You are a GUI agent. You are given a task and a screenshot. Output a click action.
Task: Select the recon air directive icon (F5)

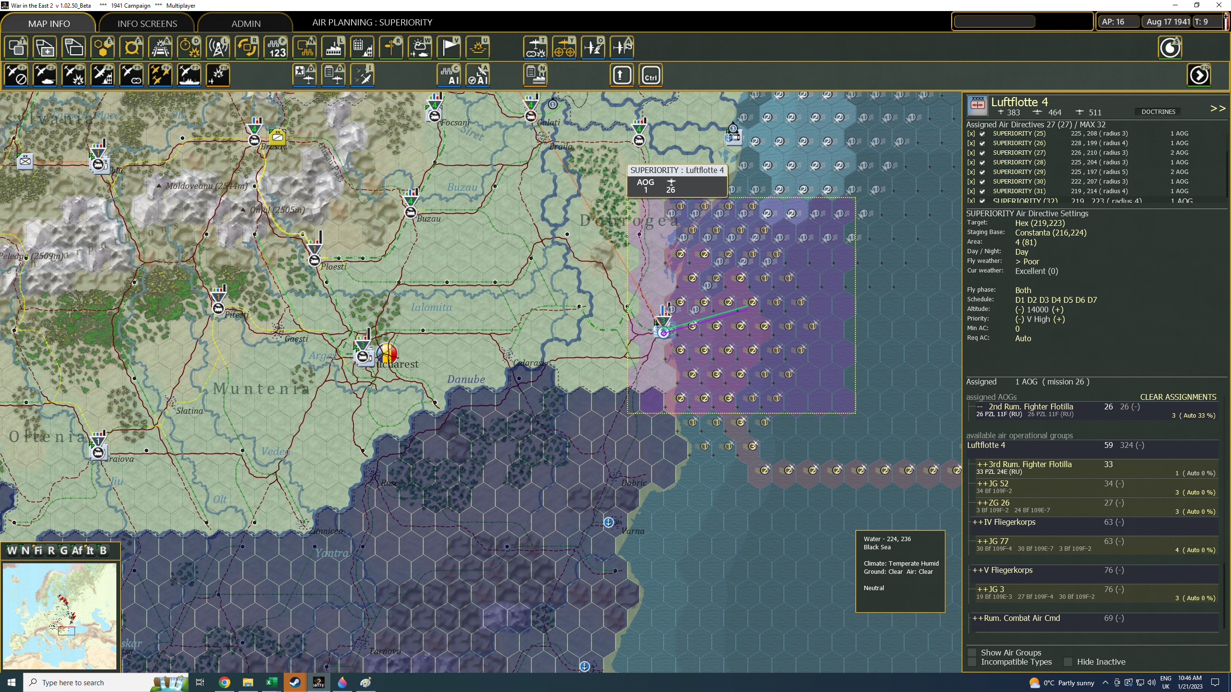coord(131,75)
